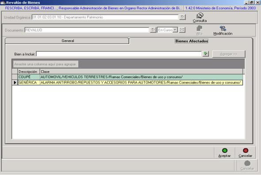261x175 pixels.
Task: Click the Agregar >> button
Action: tap(229, 54)
